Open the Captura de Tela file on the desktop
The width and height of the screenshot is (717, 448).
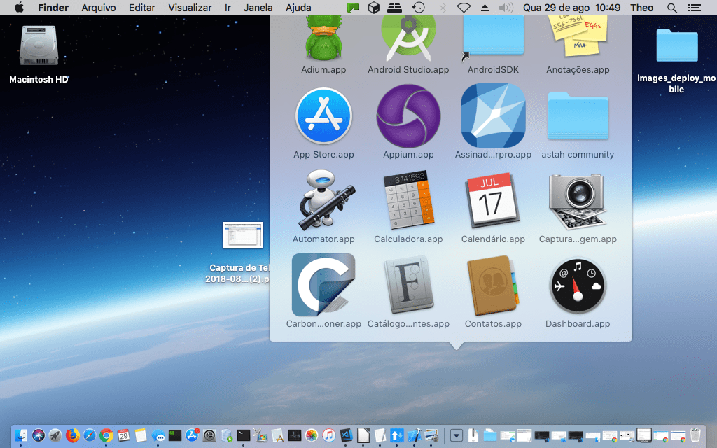point(242,235)
